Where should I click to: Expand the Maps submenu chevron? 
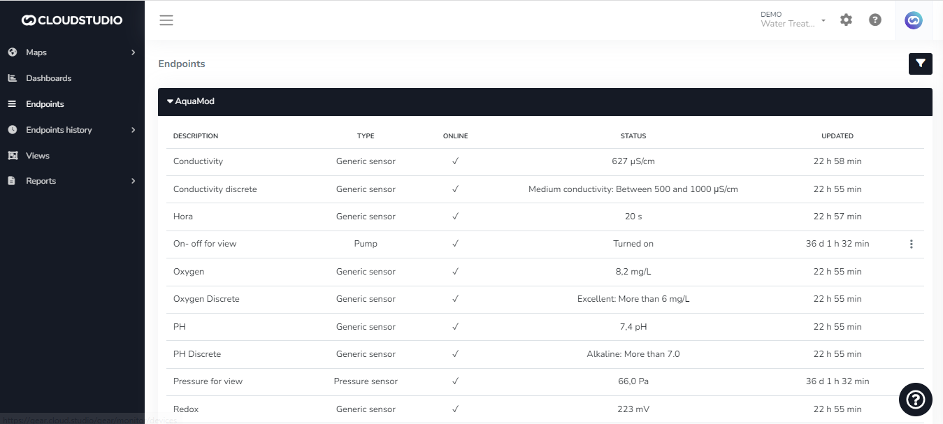pyautogui.click(x=133, y=52)
